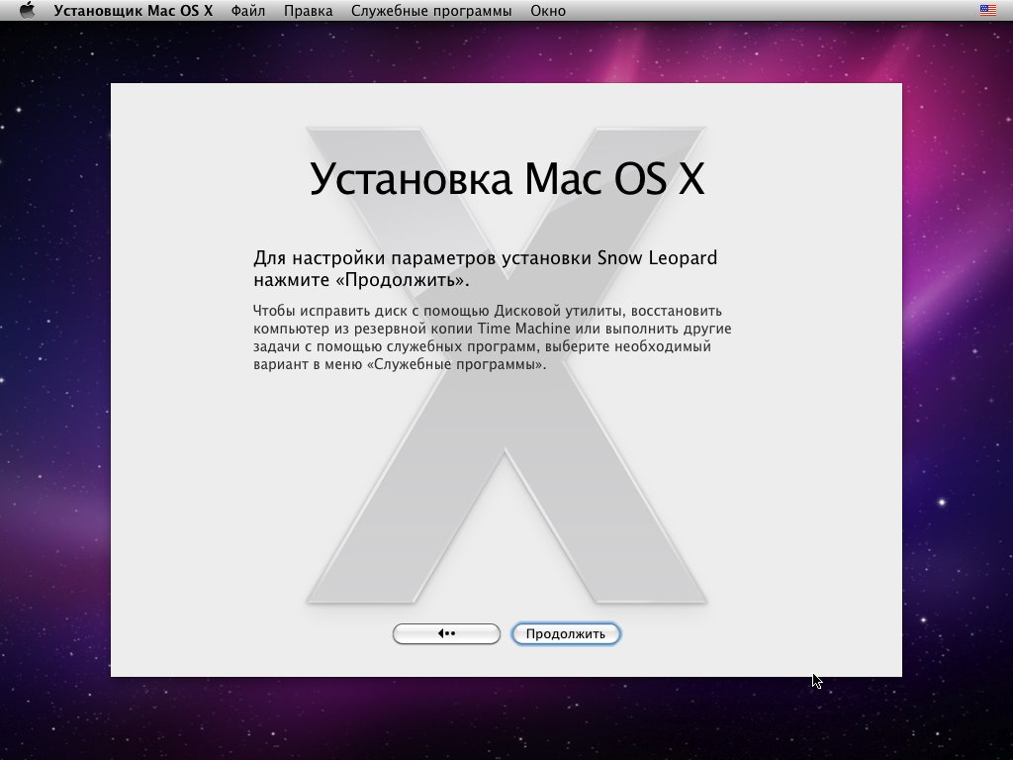This screenshot has width=1013, height=760.
Task: Click the US flag input source icon
Action: (x=987, y=11)
